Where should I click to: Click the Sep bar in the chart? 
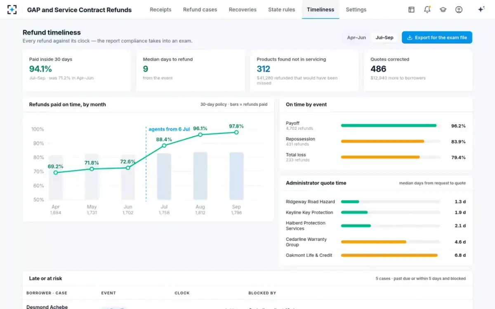[x=236, y=176]
